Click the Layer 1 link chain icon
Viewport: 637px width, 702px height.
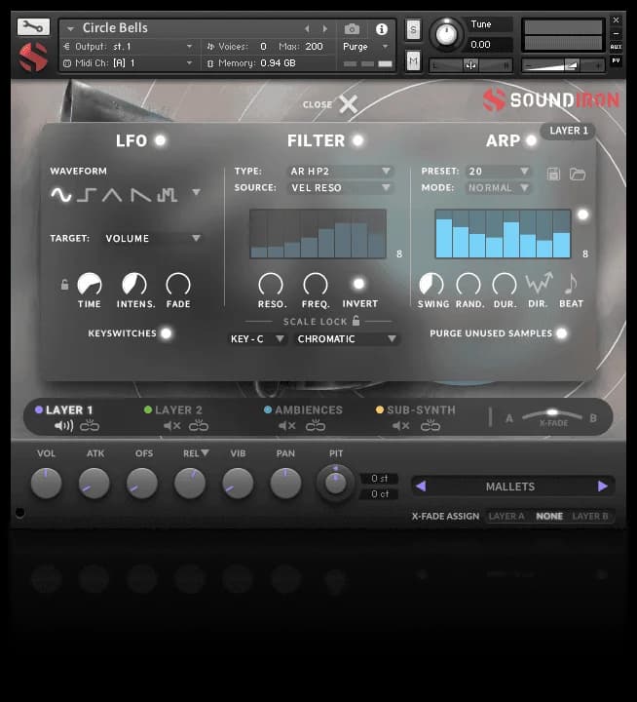[90, 426]
